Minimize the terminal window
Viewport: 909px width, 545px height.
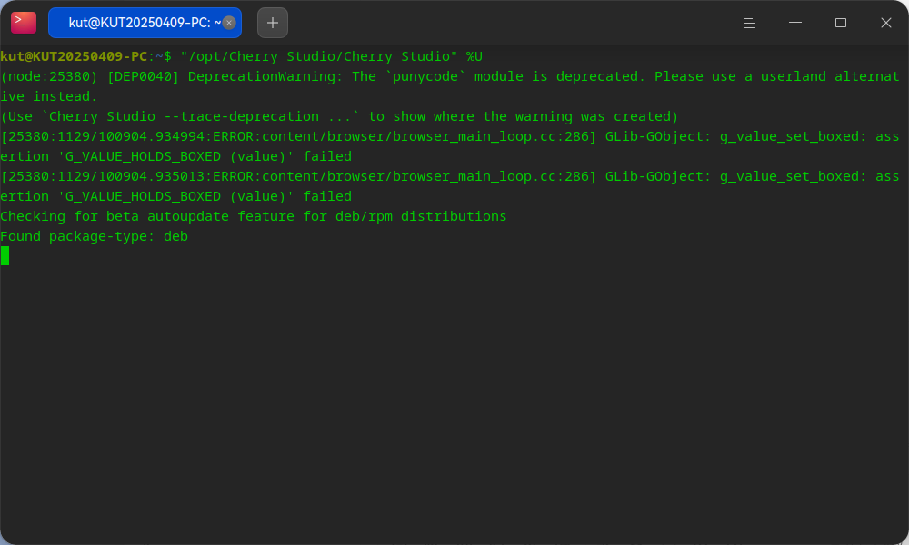[795, 23]
